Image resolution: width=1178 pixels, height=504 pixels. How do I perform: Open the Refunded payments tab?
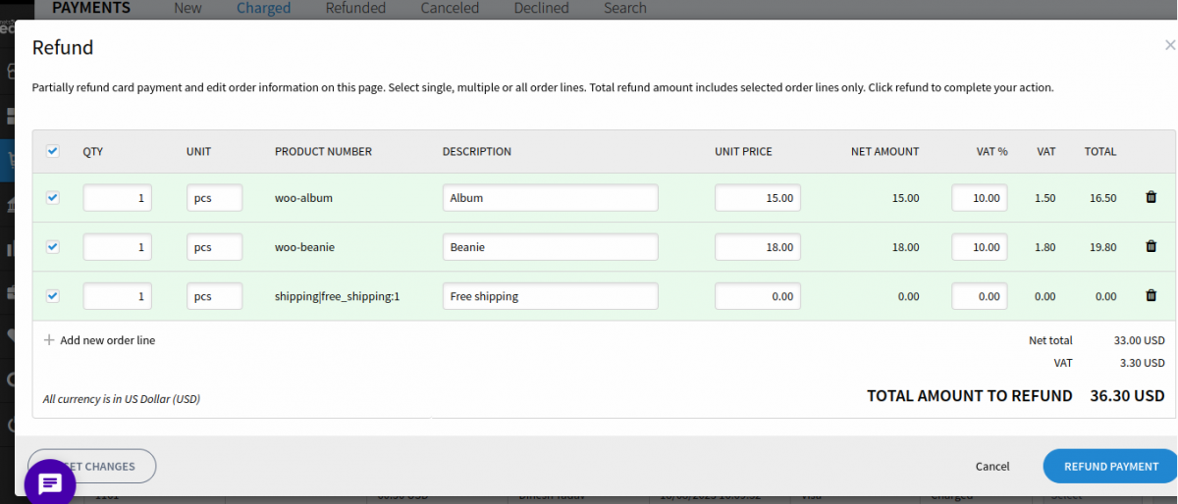[x=355, y=8]
